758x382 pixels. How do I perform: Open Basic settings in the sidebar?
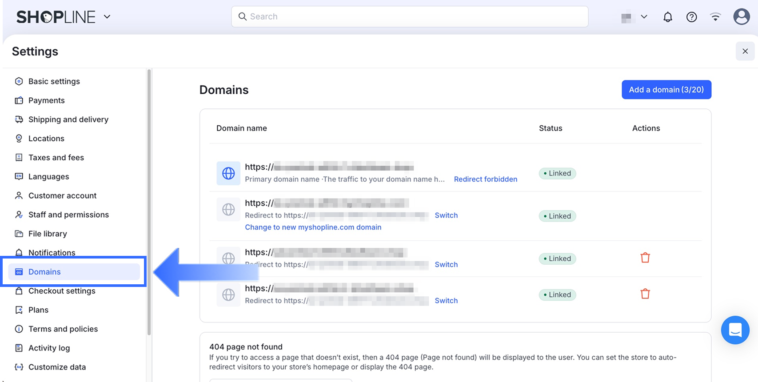tap(54, 81)
